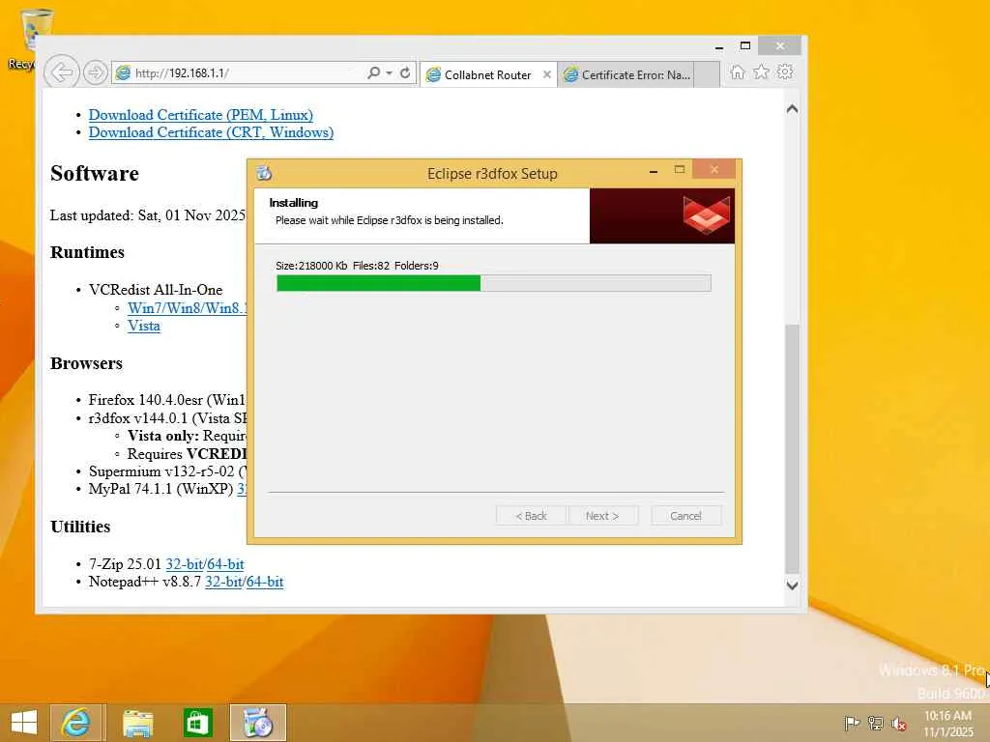Viewport: 990px width, 742px height.
Task: Click the 'Size:218000 Kb Files:82 Folders:9' text
Action: pyautogui.click(x=357, y=266)
